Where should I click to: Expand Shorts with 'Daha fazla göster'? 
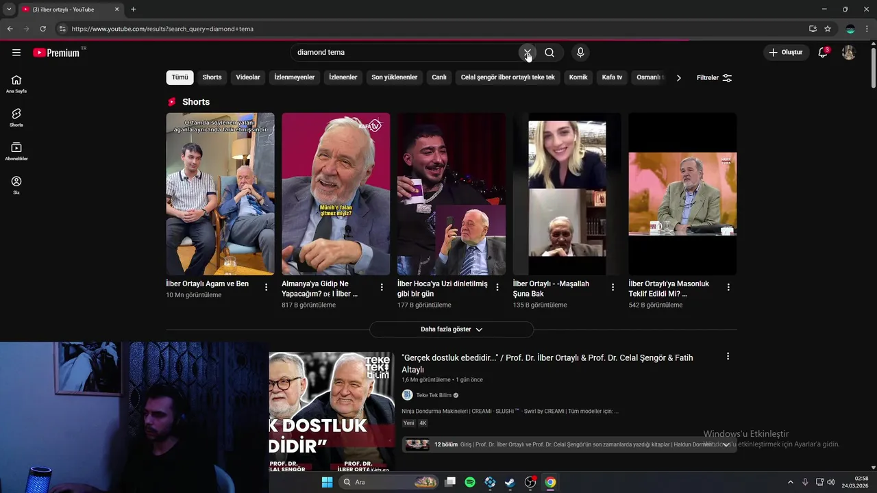(452, 329)
